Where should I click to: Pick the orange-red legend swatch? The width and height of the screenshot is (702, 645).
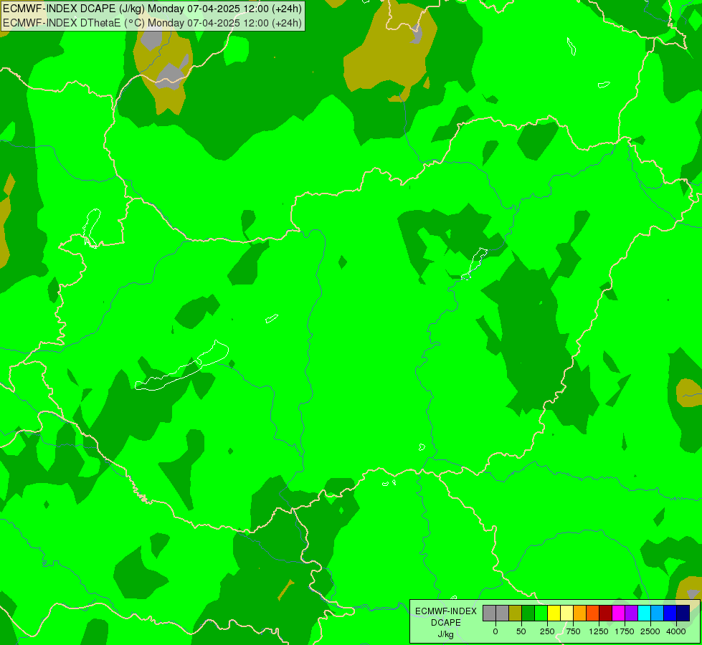(x=593, y=613)
